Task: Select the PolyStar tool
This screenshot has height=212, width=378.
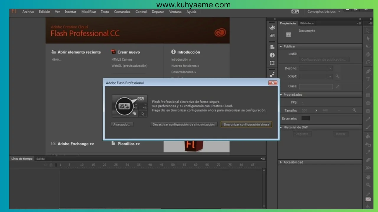Action: pyautogui.click(x=368, y=111)
